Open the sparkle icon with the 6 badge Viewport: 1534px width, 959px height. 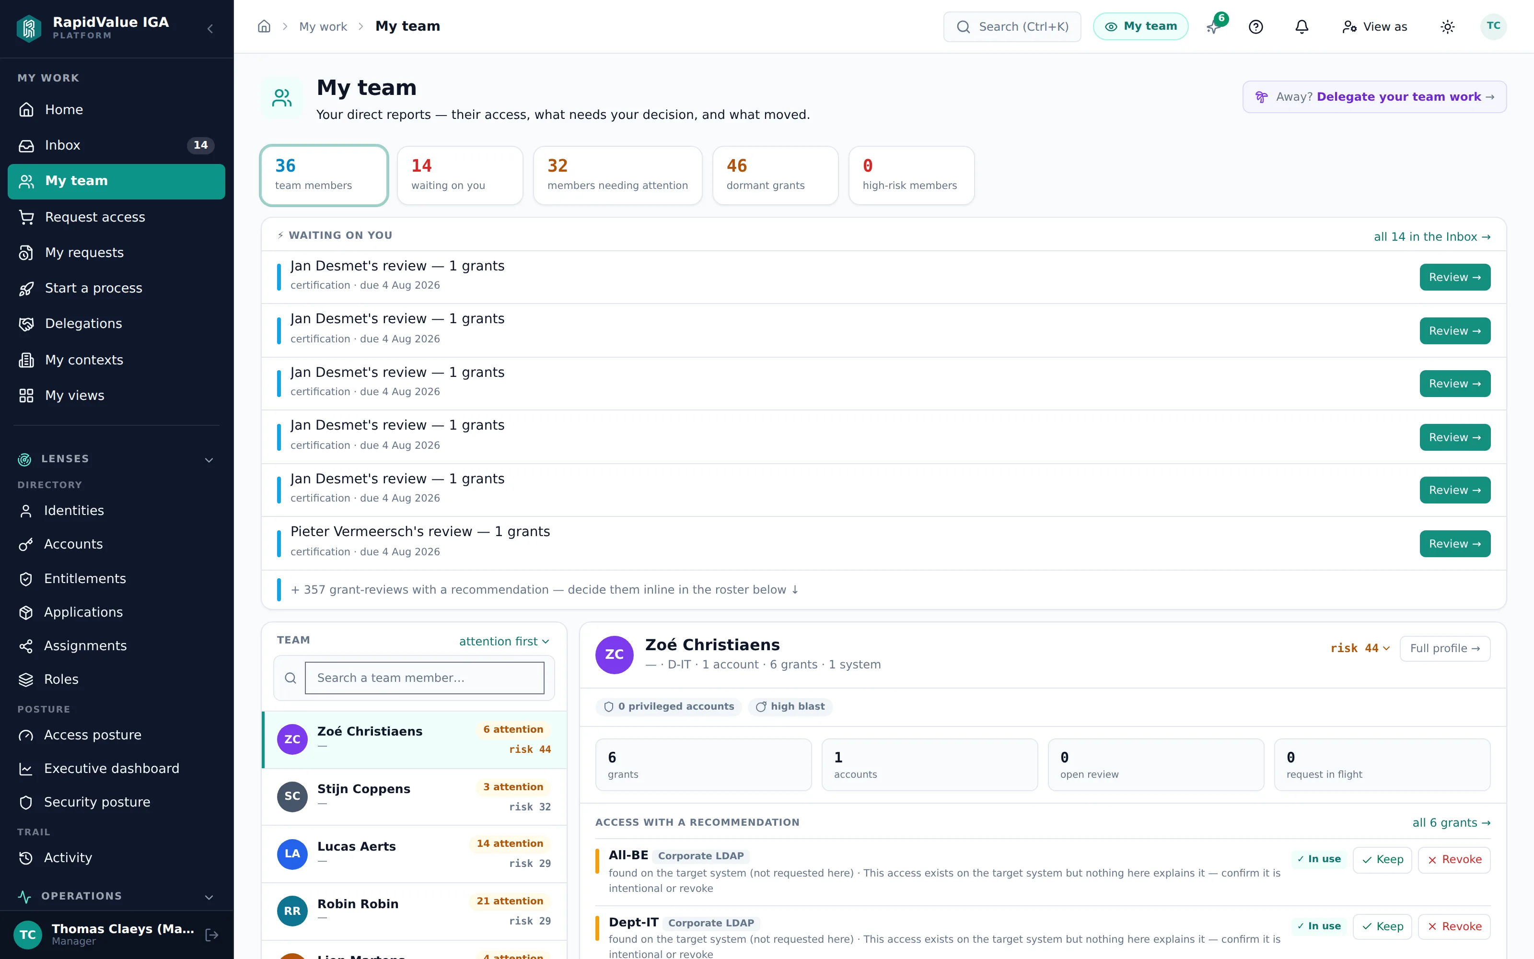[1214, 27]
